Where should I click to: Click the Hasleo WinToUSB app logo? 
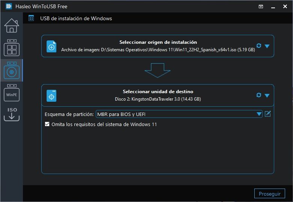[9, 6]
